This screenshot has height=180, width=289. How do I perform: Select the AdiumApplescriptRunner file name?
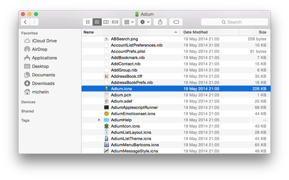point(135,107)
